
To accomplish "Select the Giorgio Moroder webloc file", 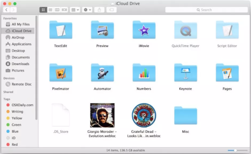I will coord(102,115).
